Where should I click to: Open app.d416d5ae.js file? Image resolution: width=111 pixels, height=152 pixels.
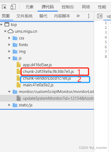pos(37,65)
